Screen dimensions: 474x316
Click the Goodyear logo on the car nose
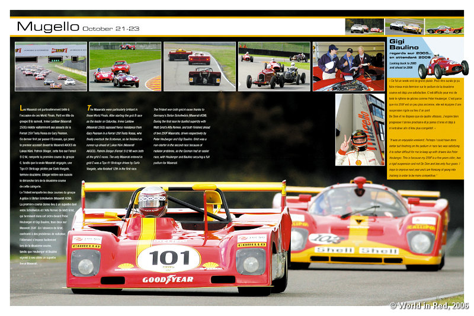(168, 279)
